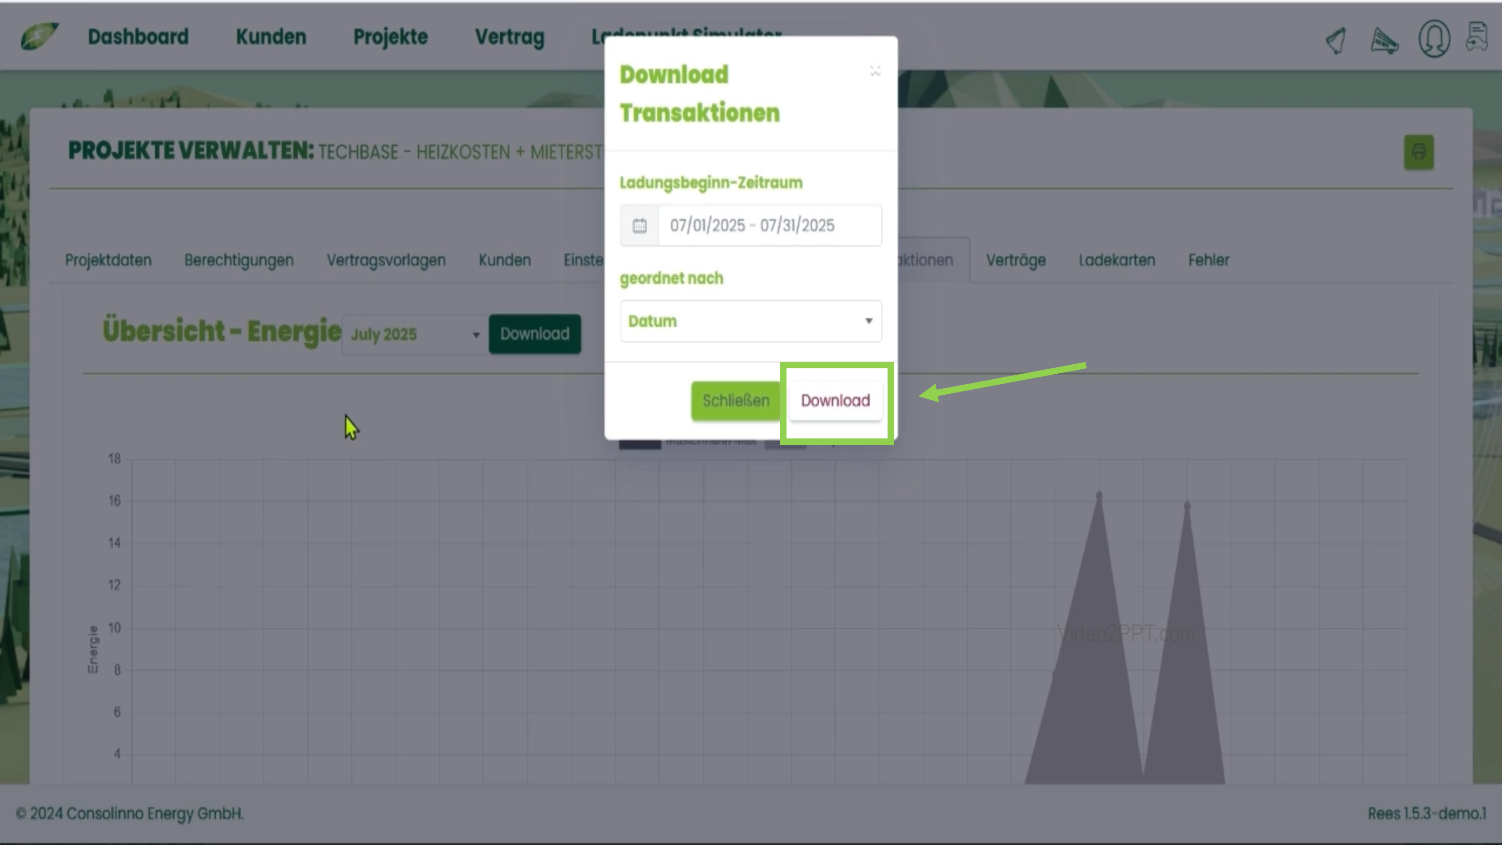Close the Download Transaktionen dialog with X
This screenshot has width=1502, height=845.
[875, 71]
